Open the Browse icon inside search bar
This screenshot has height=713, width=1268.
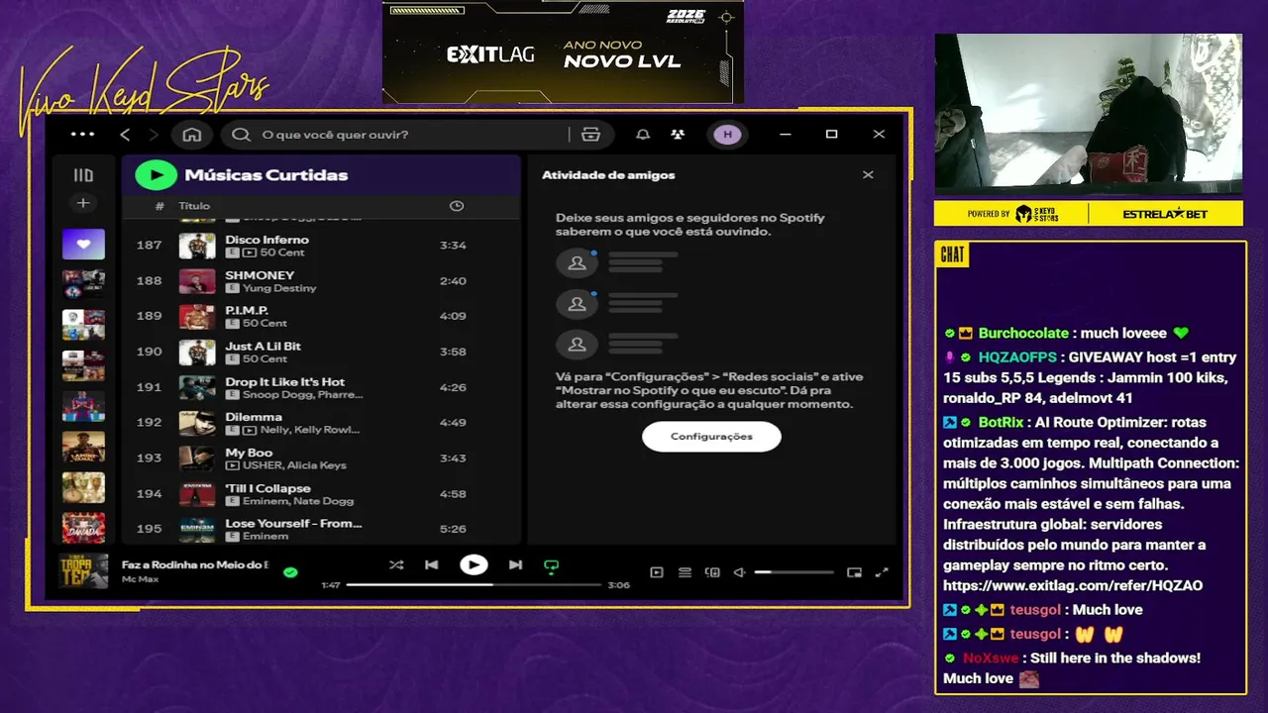click(x=591, y=135)
